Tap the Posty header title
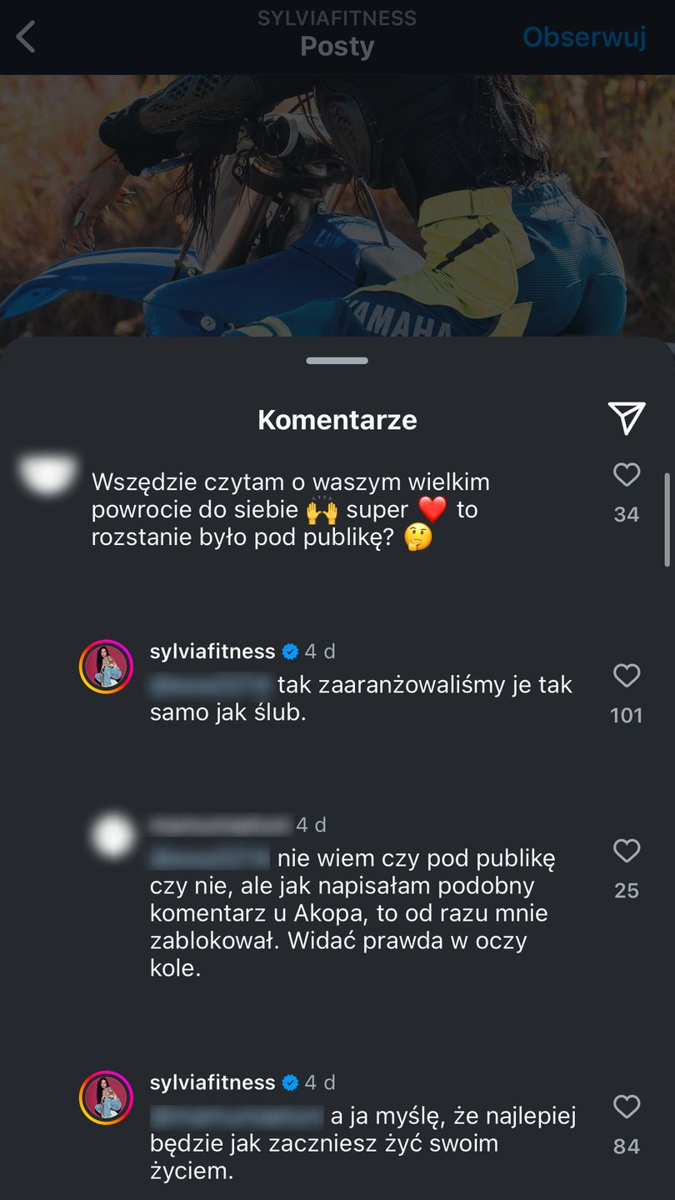Viewport: 675px width, 1200px height. [x=337, y=47]
